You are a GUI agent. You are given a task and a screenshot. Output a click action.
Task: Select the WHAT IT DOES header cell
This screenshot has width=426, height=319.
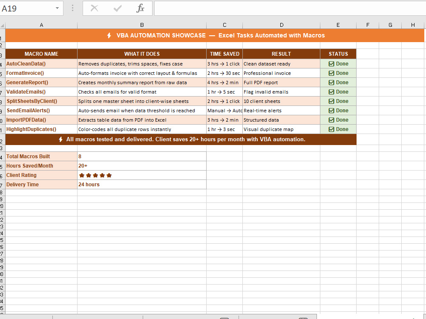pyautogui.click(x=142, y=54)
